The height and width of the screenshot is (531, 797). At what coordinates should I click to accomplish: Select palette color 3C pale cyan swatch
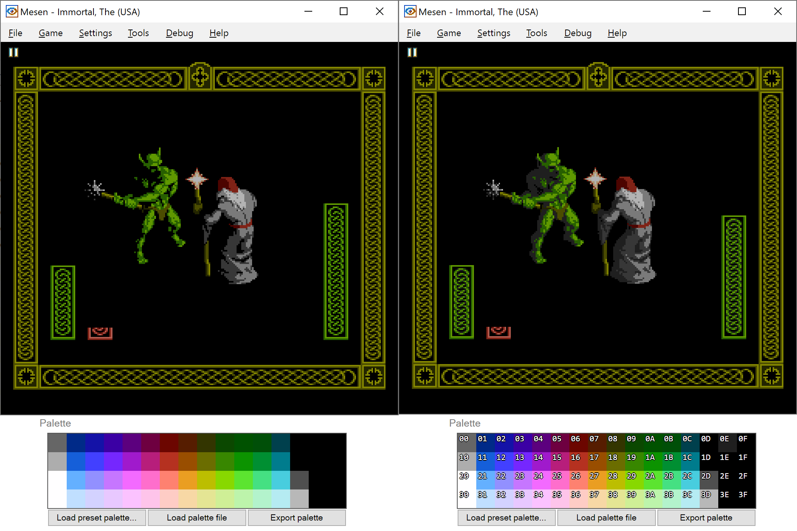pyautogui.click(x=690, y=499)
